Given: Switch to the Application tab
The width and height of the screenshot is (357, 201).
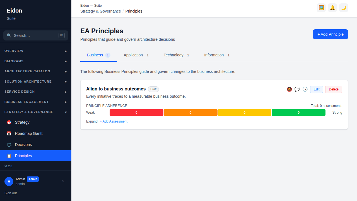Looking at the screenshot, I should [x=137, y=55].
